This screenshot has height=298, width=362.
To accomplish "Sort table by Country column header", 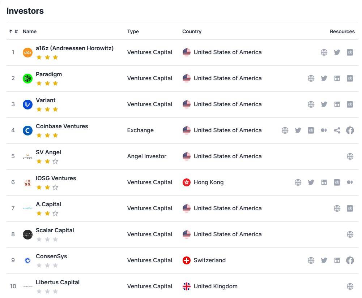I will tap(192, 31).
